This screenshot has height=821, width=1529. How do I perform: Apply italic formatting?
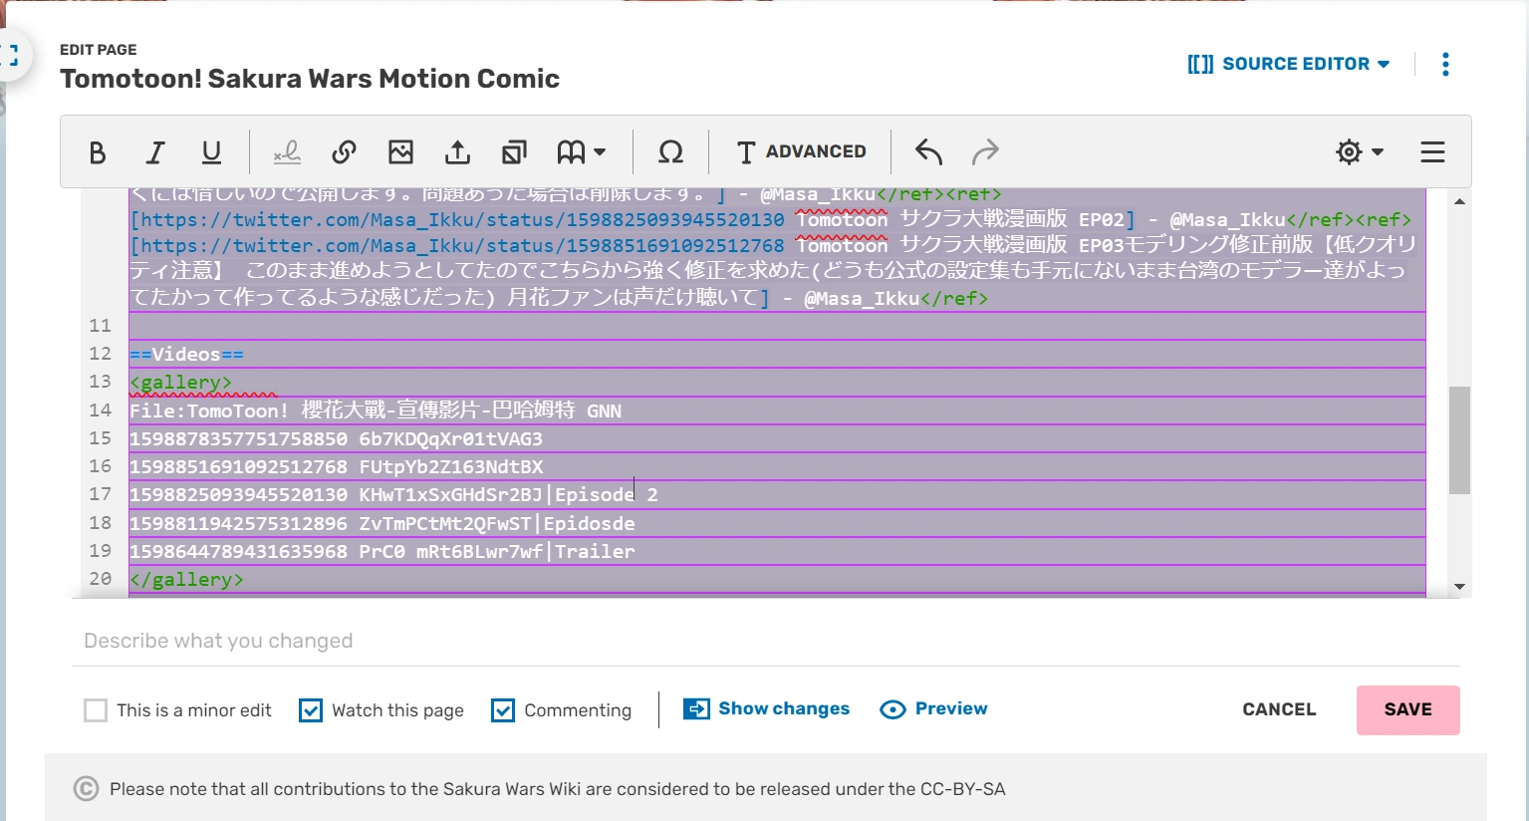[154, 151]
